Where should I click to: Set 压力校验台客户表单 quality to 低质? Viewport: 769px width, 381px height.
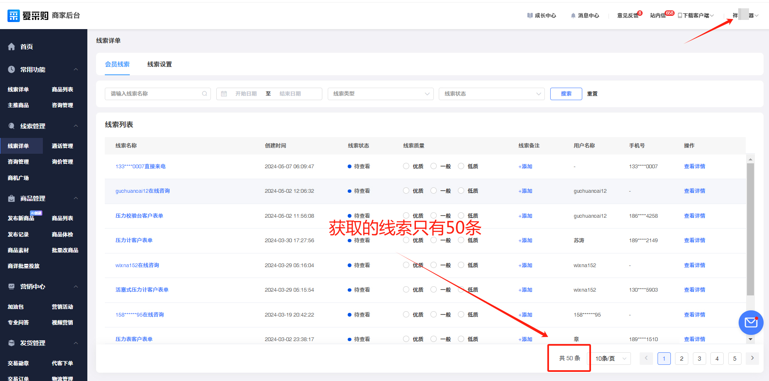[x=461, y=215]
